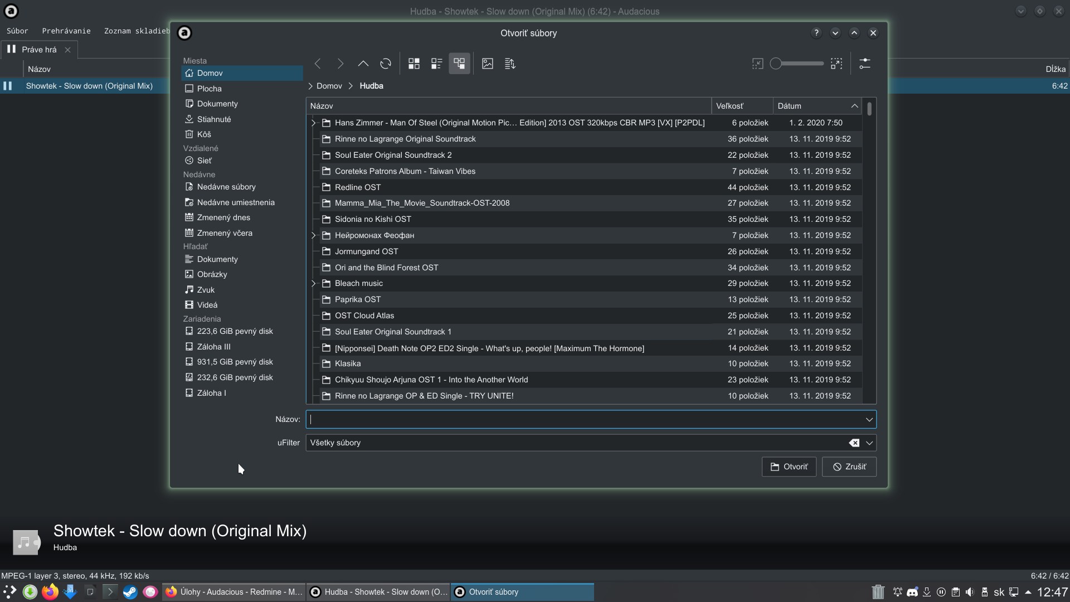Open the dialog help question mark button
The image size is (1070, 602).
coord(816,33)
